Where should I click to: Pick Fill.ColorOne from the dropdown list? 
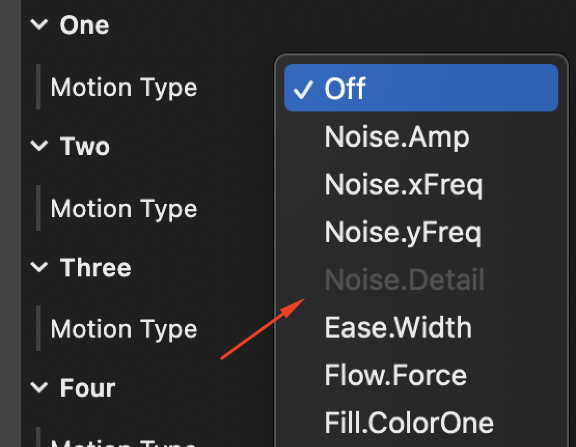tap(408, 422)
